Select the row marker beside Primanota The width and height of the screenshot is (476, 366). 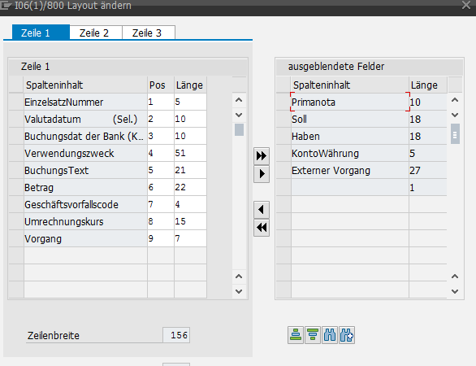[283, 102]
